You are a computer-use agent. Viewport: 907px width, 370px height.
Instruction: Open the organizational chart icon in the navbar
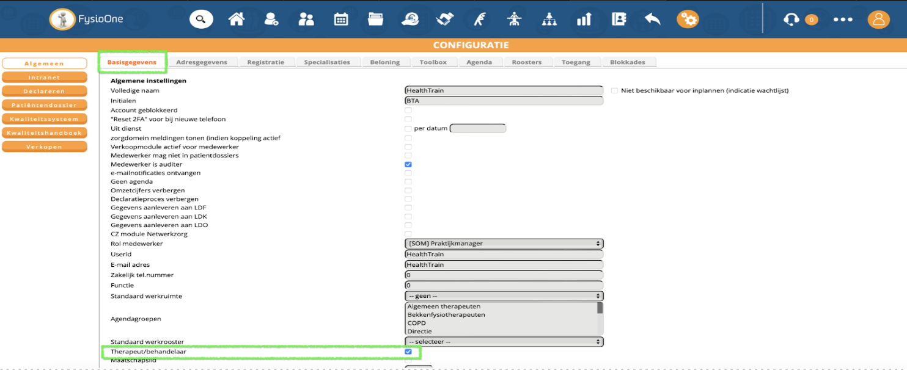[548, 19]
